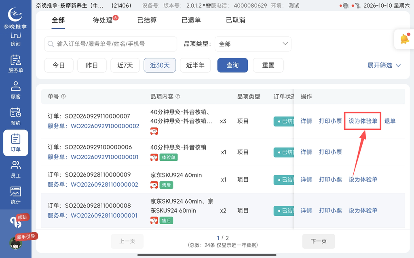Open the 品项类型 dropdown
The height and width of the screenshot is (258, 414).
coord(253,44)
